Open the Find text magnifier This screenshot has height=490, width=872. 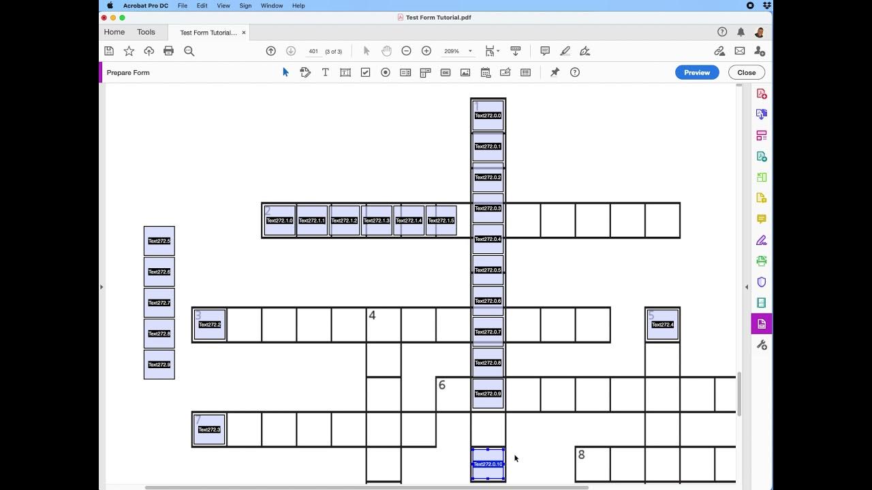pyautogui.click(x=189, y=51)
